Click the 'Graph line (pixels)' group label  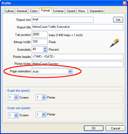tap(19, 91)
